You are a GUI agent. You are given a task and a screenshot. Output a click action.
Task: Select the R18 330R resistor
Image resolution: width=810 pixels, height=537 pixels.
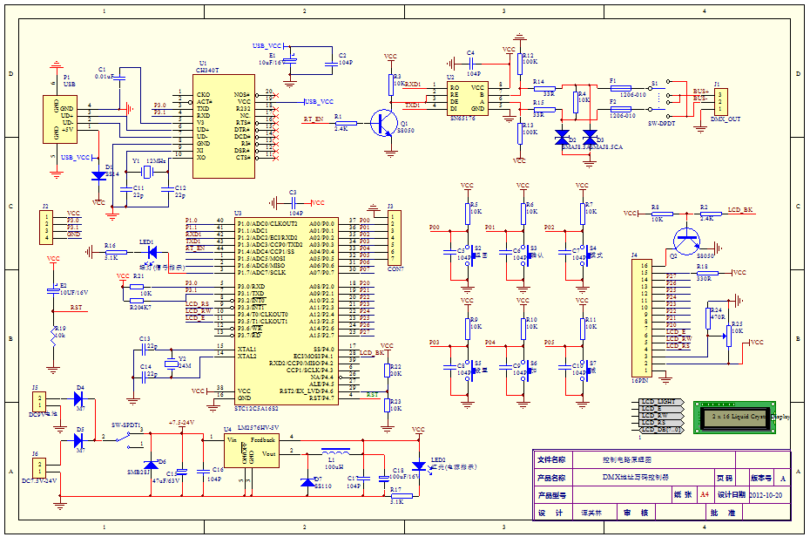click(708, 273)
